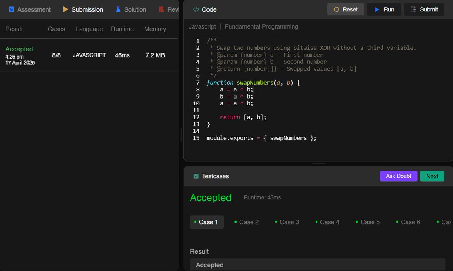Click the large green Accepted heading
Viewport: 453px width, 271px height.
click(211, 198)
